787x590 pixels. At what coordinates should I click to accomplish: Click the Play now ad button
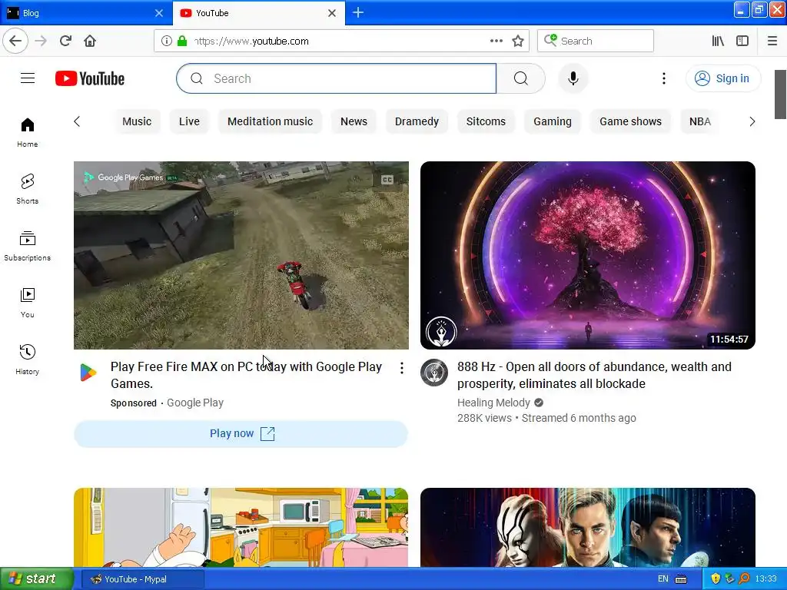coord(241,433)
